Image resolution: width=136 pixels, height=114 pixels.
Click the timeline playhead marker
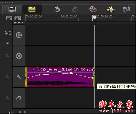coord(94,17)
